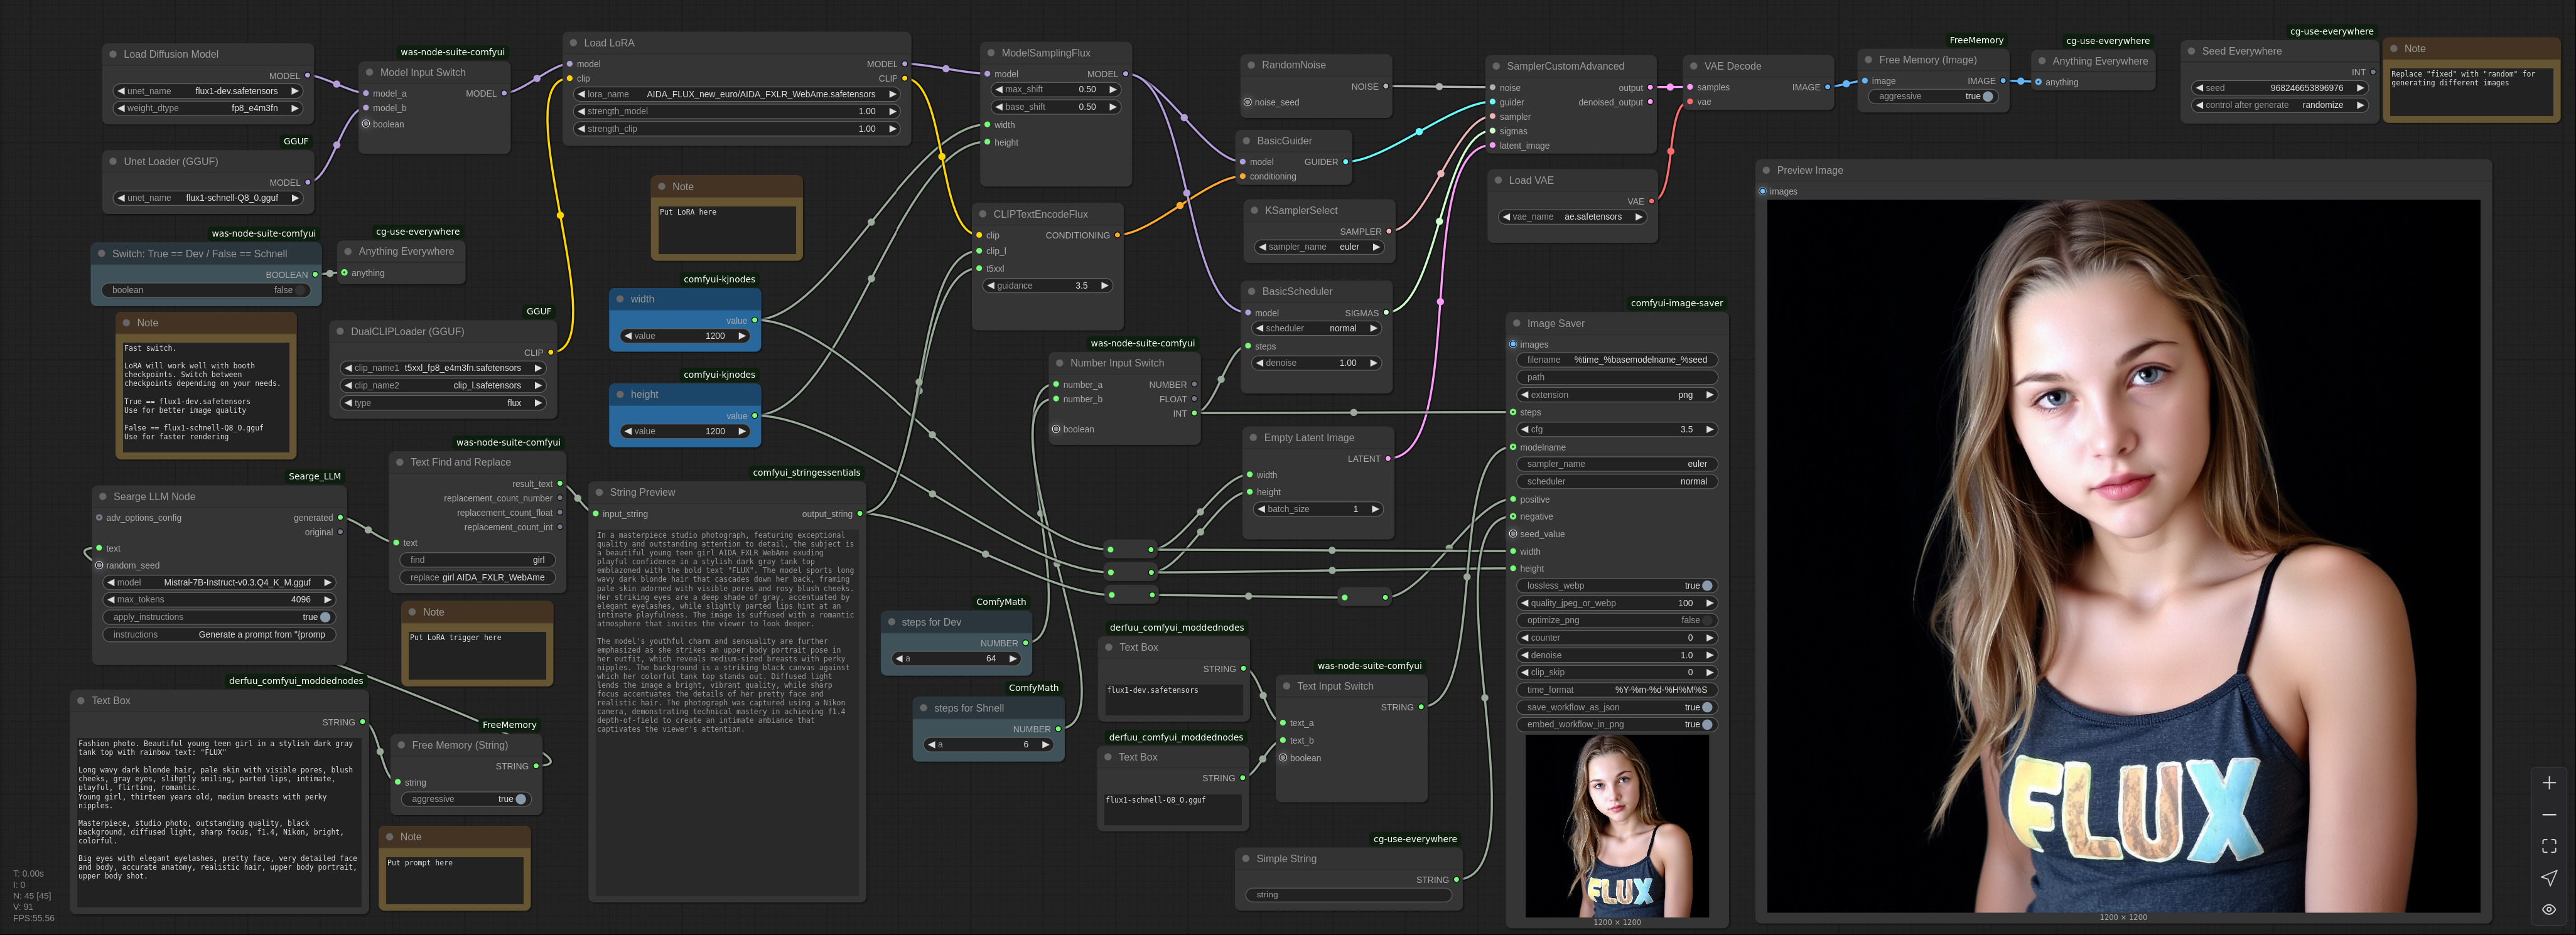Toggle save_workflow_as_json in Image Saver

(x=1617, y=707)
